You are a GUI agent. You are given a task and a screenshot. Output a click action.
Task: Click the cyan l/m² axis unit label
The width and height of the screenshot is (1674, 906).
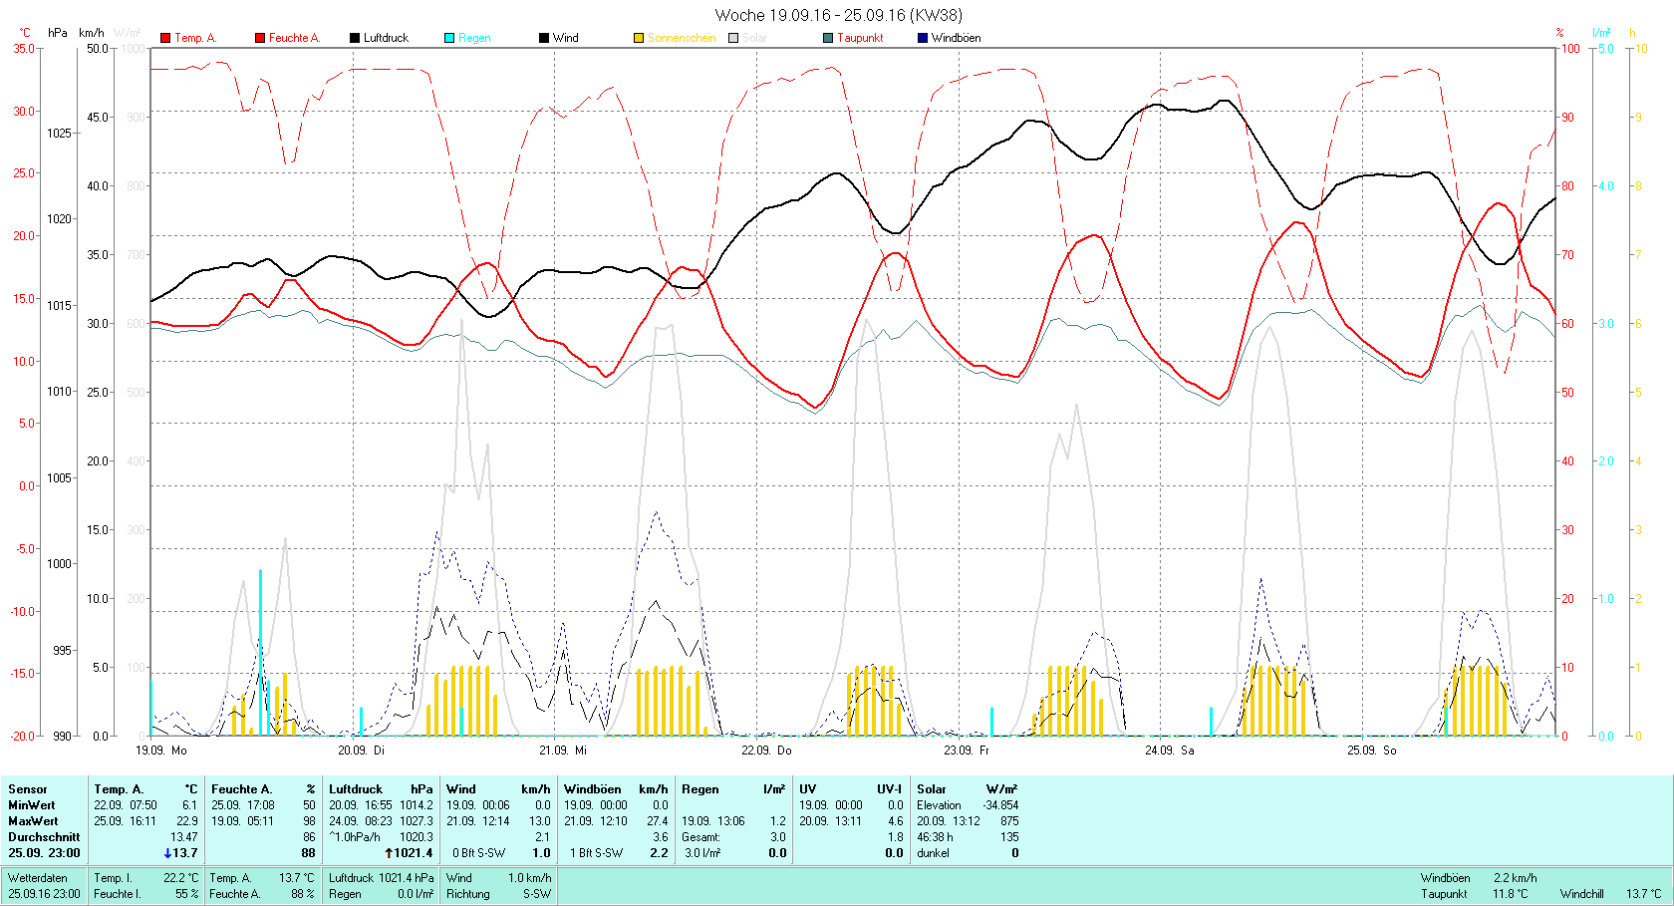tap(1601, 33)
